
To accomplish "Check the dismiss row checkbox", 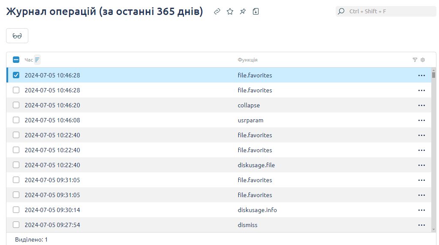I will tap(16, 225).
